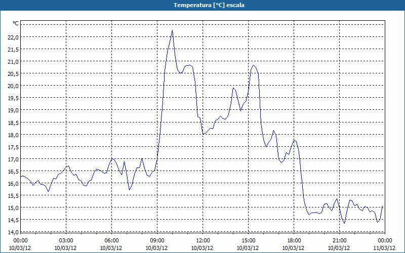Click the 10/03/12 date under 18:00
The image size is (405, 253).
(294, 248)
